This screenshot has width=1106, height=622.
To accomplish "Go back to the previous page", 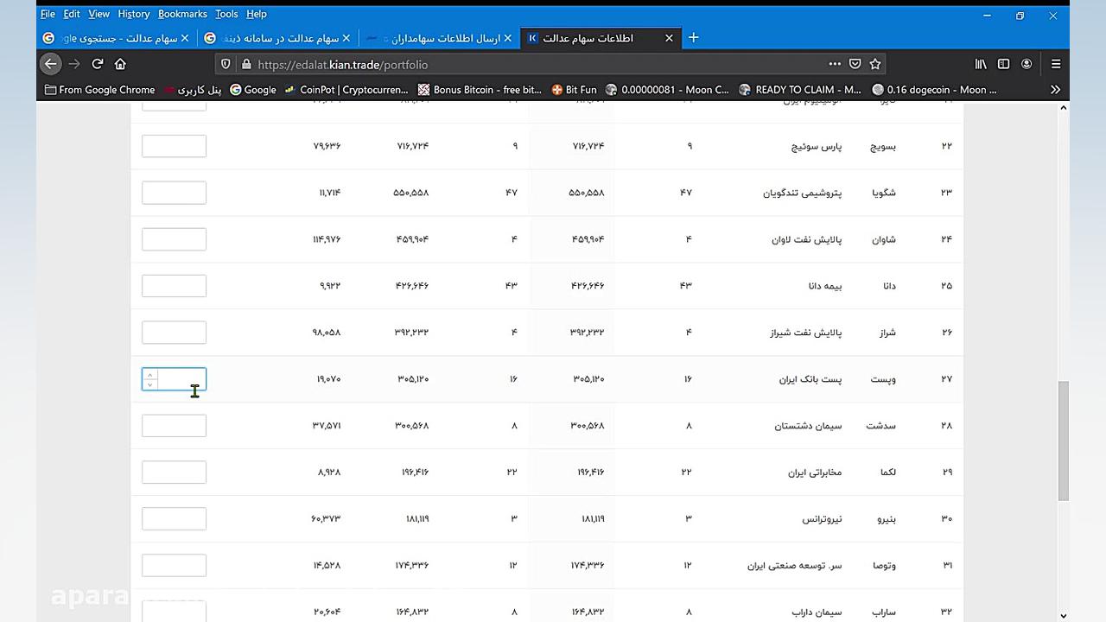I will click(51, 64).
